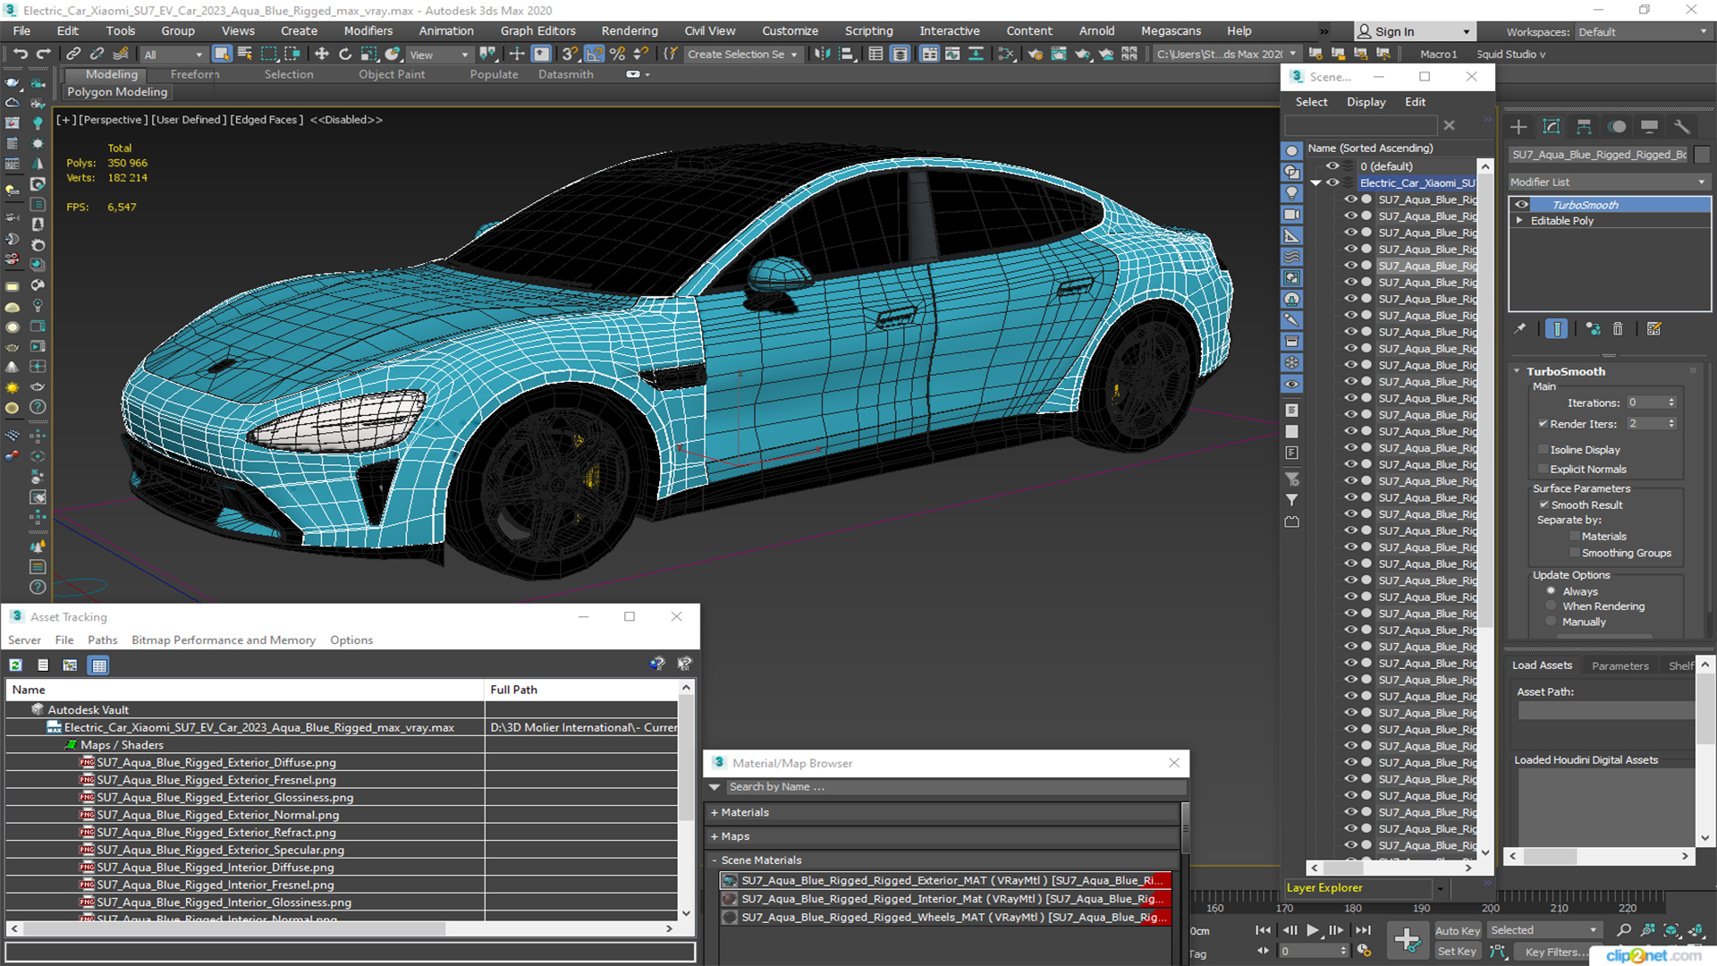This screenshot has height=966, width=1717.
Task: Open the Rendering menu
Action: (x=629, y=30)
